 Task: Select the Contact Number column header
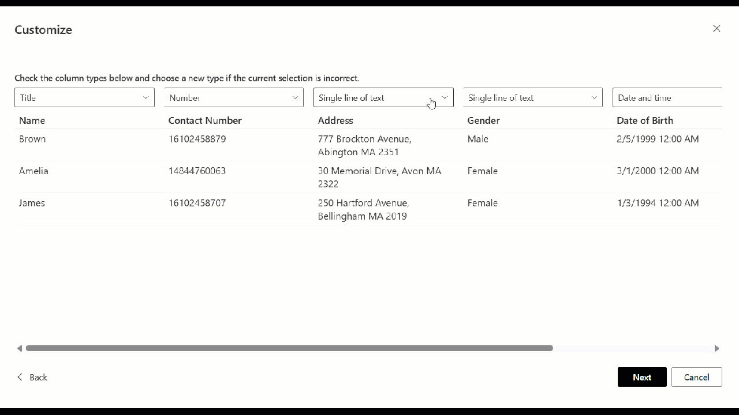click(x=205, y=120)
